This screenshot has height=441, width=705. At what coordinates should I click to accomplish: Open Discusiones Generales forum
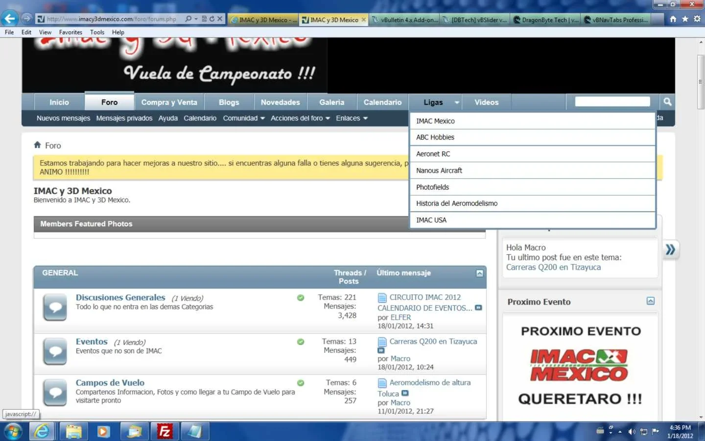(120, 297)
